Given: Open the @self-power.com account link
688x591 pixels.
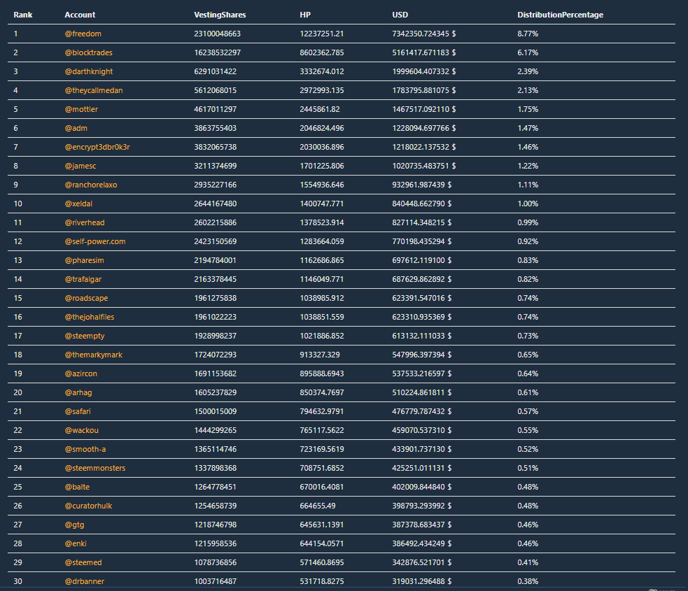Looking at the screenshot, I should coord(95,241).
